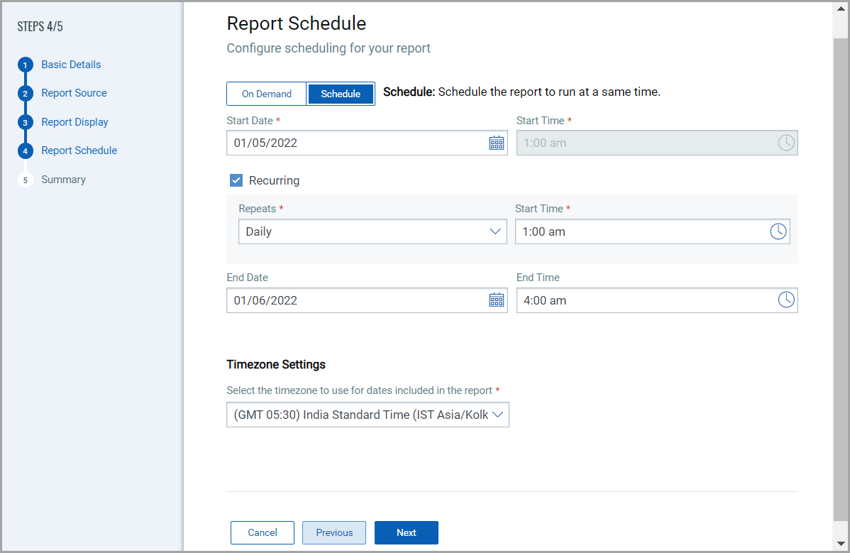Uncheck the Recurring checkbox
Viewport: 850px width, 553px height.
click(236, 180)
